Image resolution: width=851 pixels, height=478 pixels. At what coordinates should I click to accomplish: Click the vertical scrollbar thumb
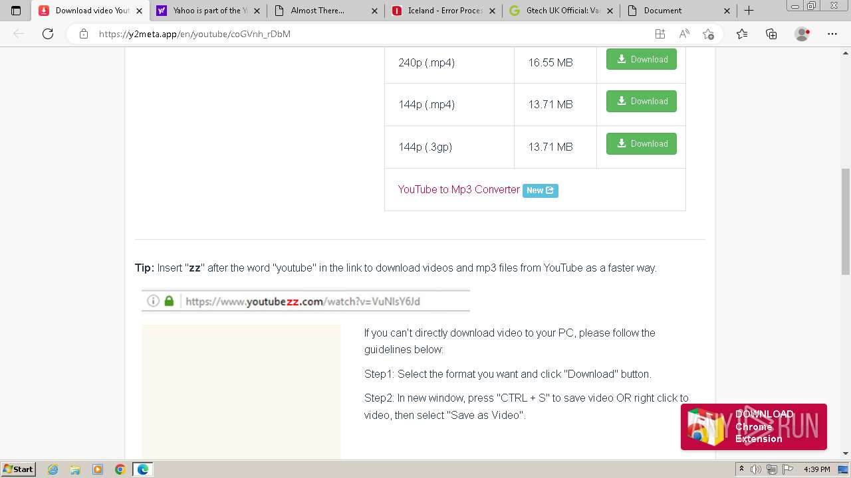click(846, 221)
